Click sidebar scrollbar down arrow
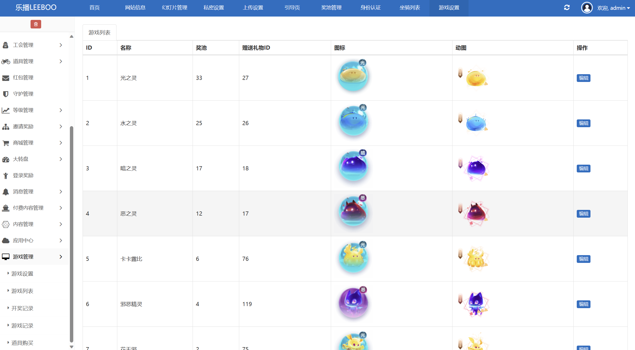The height and width of the screenshot is (350, 635). click(x=72, y=347)
